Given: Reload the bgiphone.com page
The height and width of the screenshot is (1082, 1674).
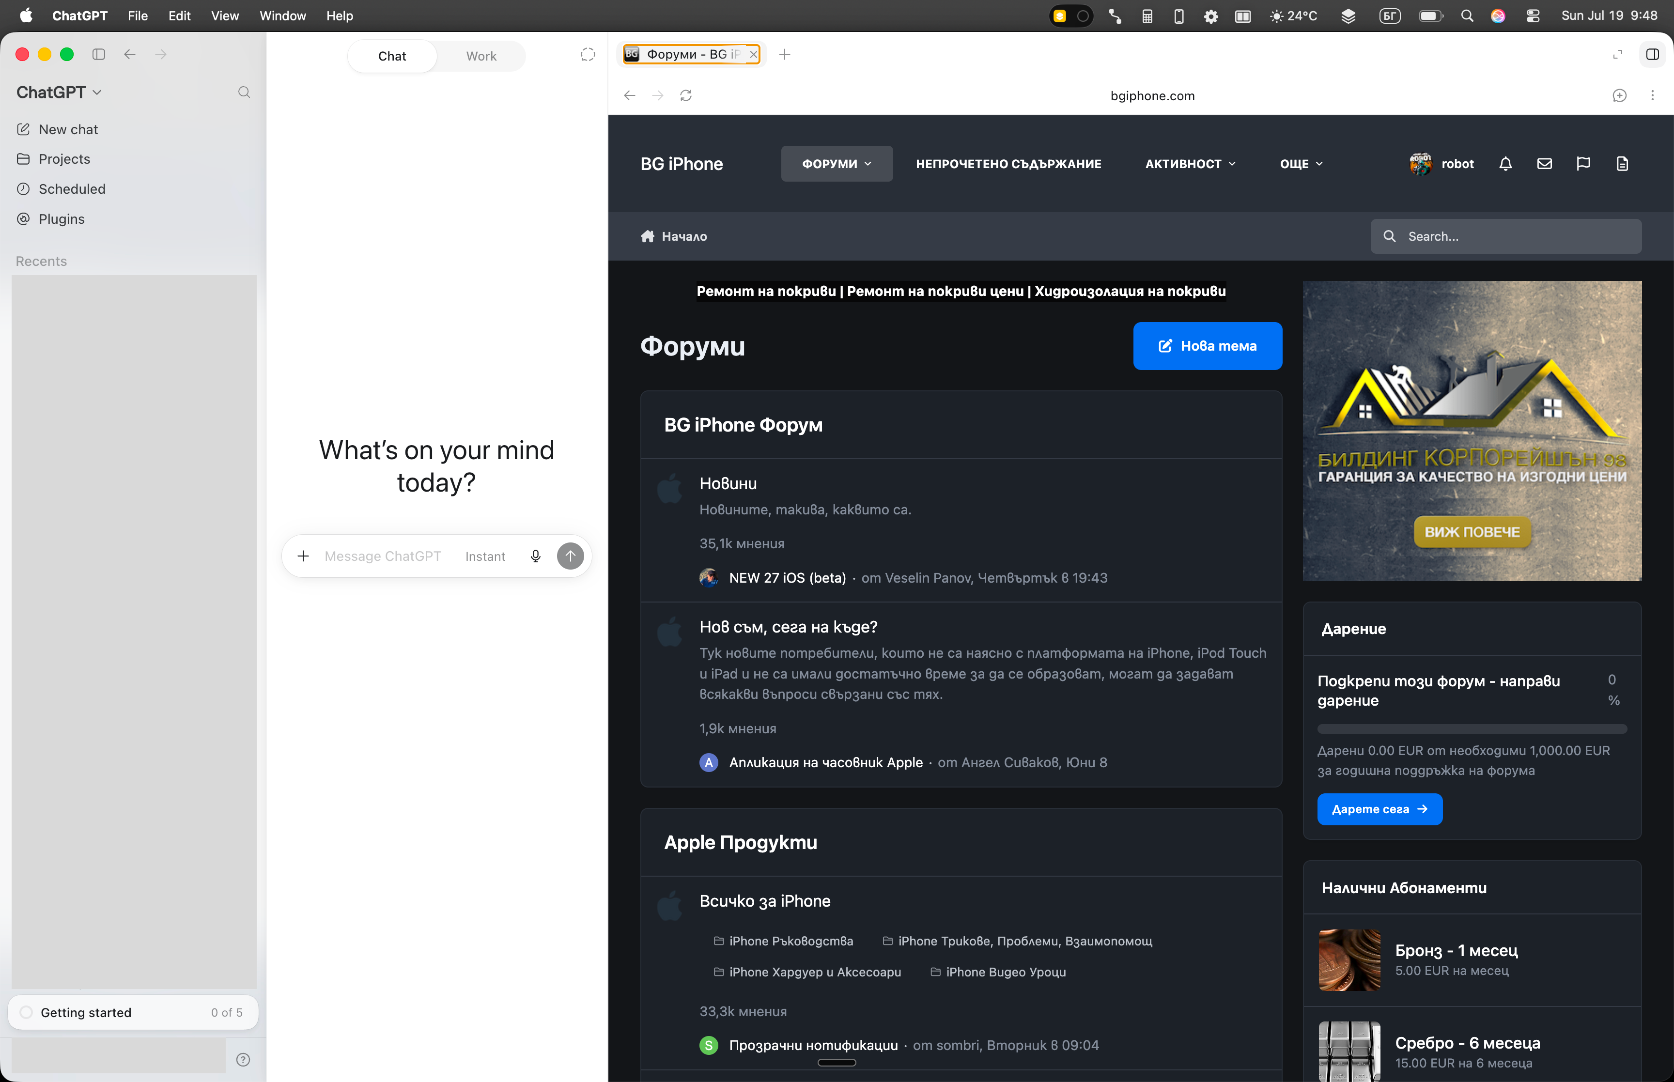Looking at the screenshot, I should click(x=685, y=95).
